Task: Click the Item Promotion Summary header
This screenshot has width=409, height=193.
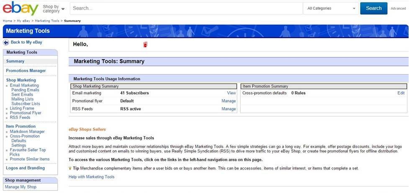Action: [324, 86]
